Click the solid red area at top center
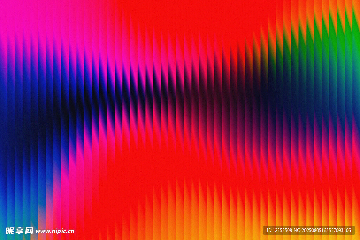The height and width of the screenshot is (240, 360). (x=183, y=14)
